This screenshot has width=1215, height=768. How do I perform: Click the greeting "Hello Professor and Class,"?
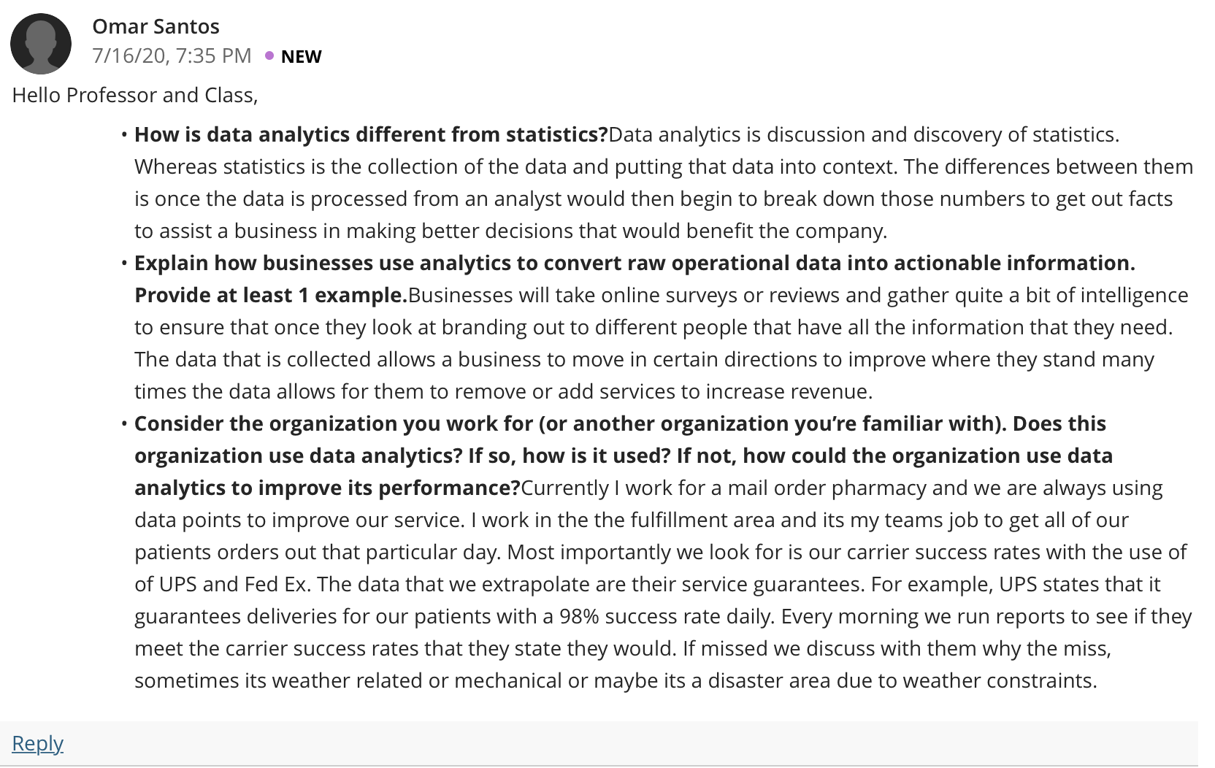[x=135, y=95]
